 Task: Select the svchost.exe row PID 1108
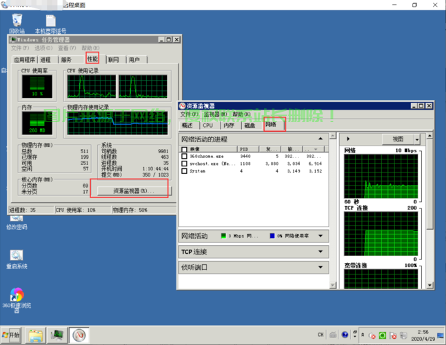(254, 164)
